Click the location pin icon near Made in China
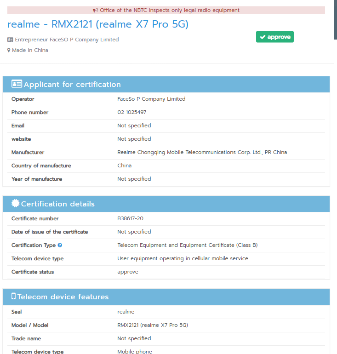 point(9,50)
